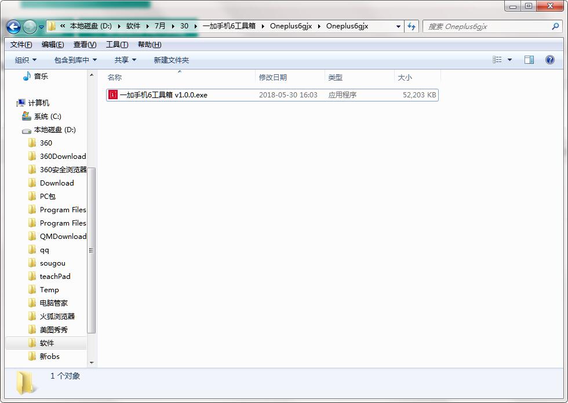Click the PC包 folder icon
Screen dimensions: 568x403
click(x=32, y=197)
